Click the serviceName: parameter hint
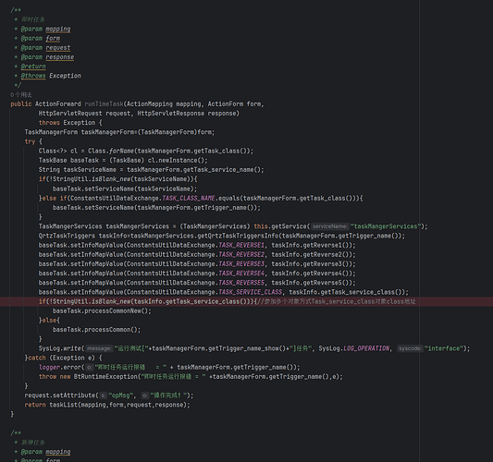 pyautogui.click(x=330, y=226)
